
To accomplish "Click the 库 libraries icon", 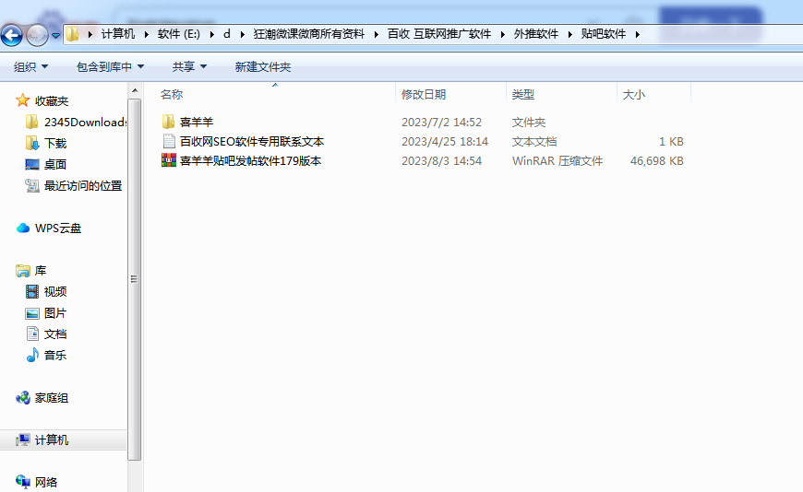I will tap(23, 271).
